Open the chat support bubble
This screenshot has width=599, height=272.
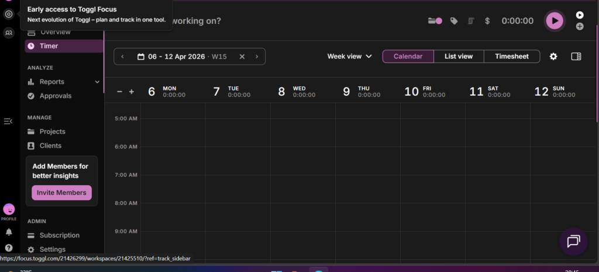click(573, 242)
